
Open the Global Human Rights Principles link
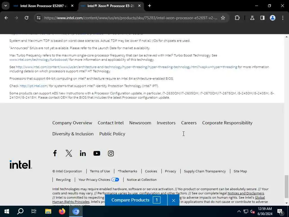point(159,199)
